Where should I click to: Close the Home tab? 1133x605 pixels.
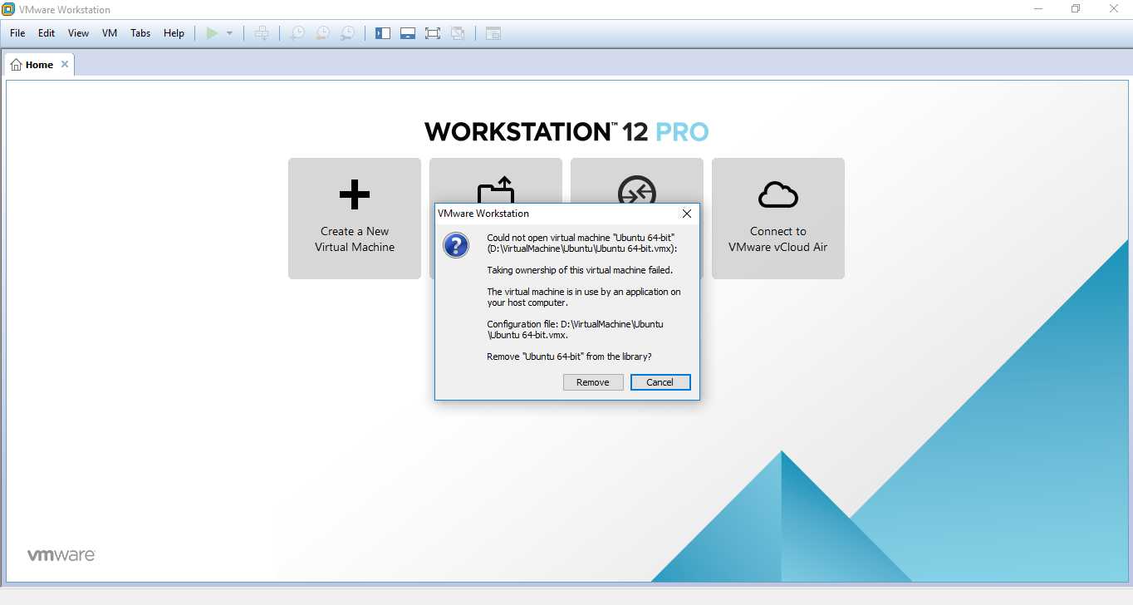[x=65, y=64]
